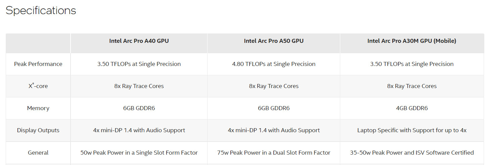Click the A50 8x Ray Trace Cores cell

[x=274, y=86]
